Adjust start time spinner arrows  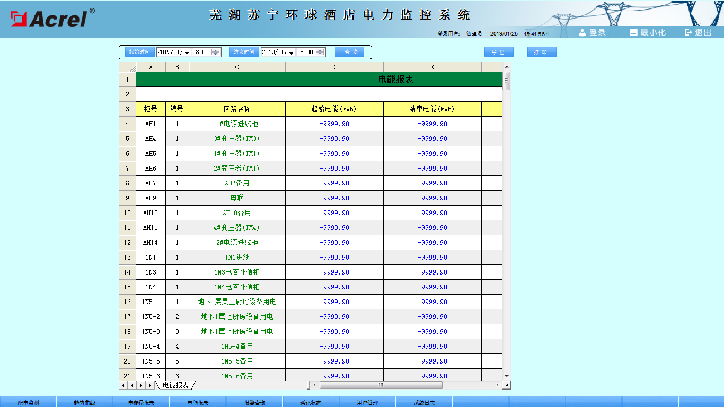216,52
